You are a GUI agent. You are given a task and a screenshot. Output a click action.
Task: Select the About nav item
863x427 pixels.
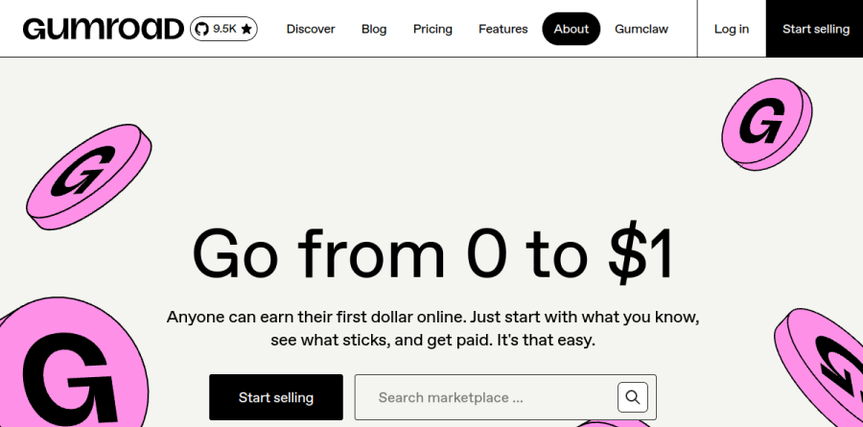571,29
